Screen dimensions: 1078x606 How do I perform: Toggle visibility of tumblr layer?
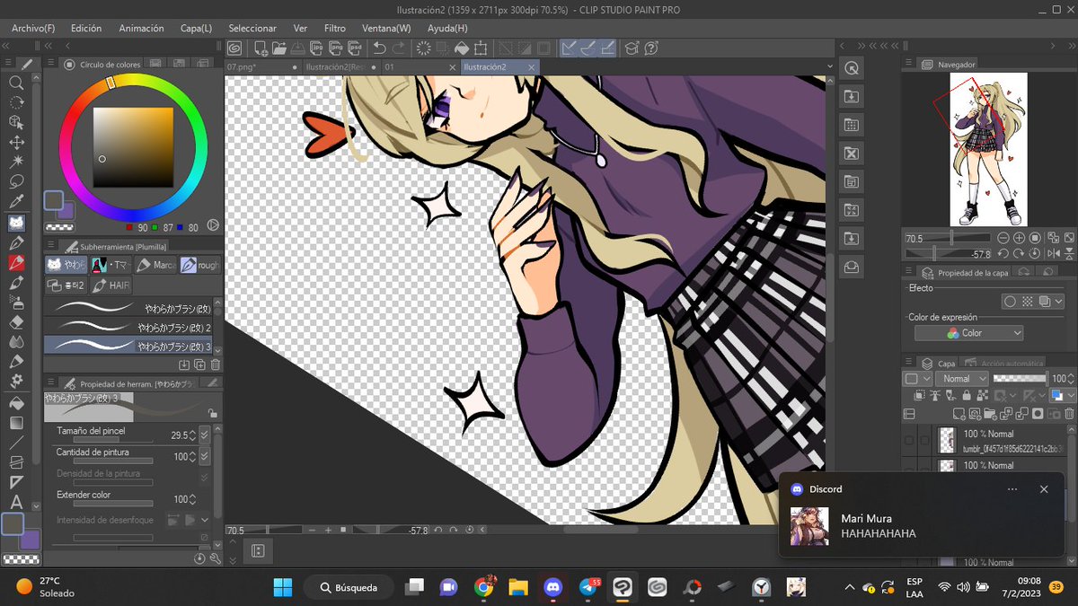coord(909,440)
